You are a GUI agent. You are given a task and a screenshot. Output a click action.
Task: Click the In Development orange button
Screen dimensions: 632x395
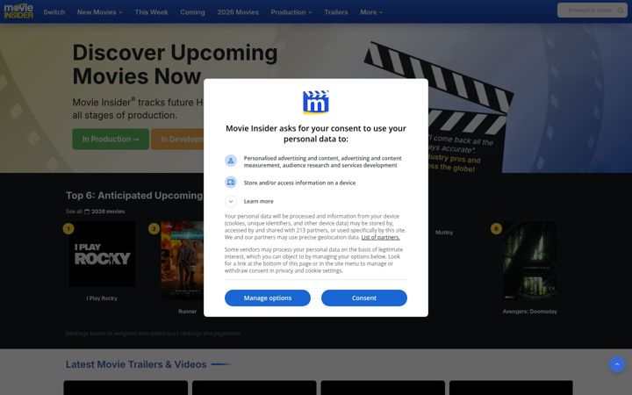177,139
